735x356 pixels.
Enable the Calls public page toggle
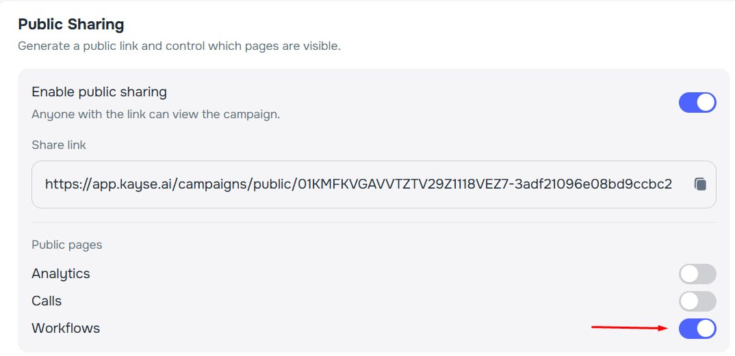(x=697, y=301)
